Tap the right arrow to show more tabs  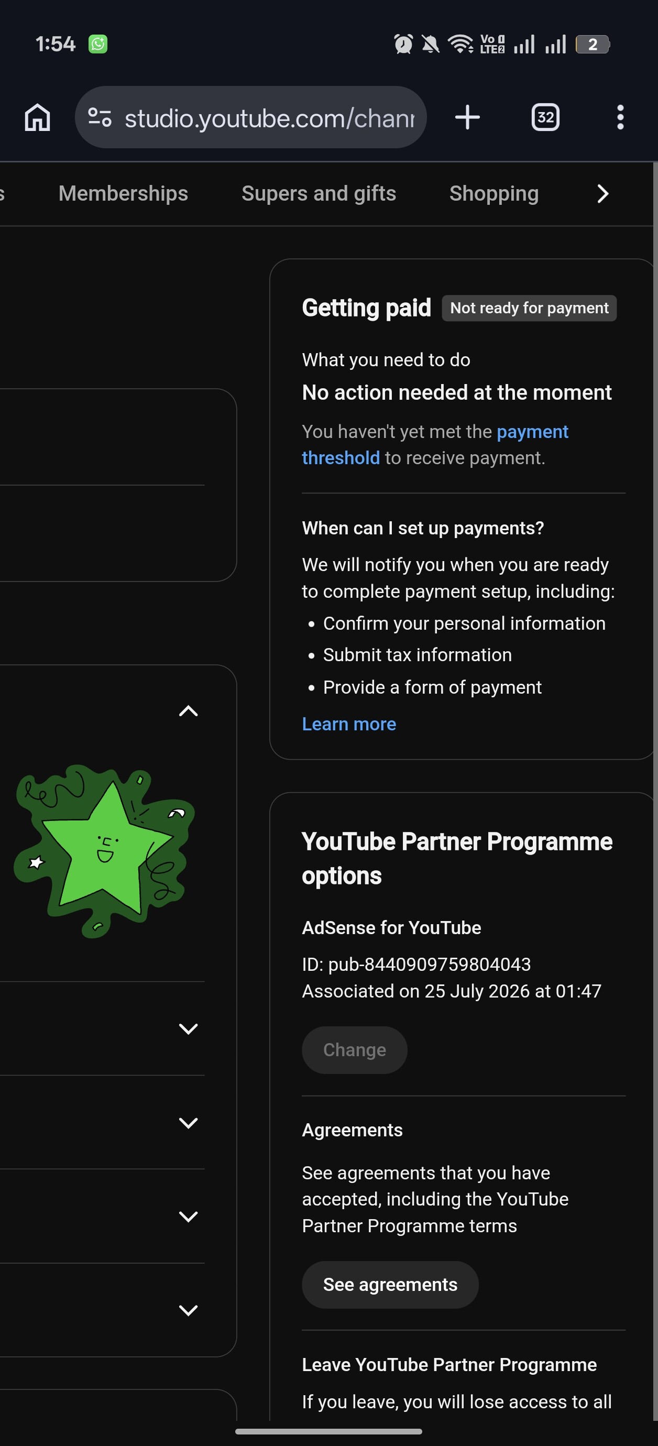(603, 194)
